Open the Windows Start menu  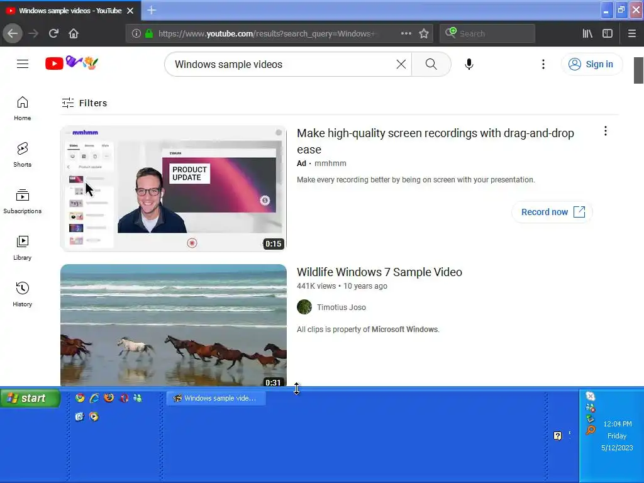point(30,398)
